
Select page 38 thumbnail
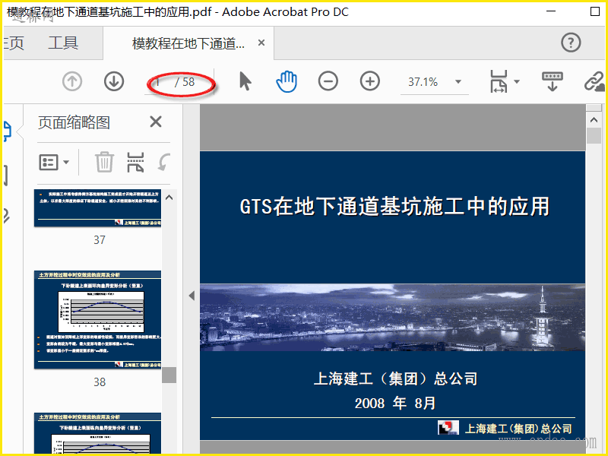pos(98,319)
